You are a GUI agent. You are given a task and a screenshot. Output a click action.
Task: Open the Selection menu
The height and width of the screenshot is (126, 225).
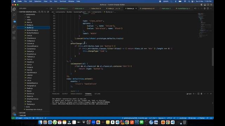(38, 1)
